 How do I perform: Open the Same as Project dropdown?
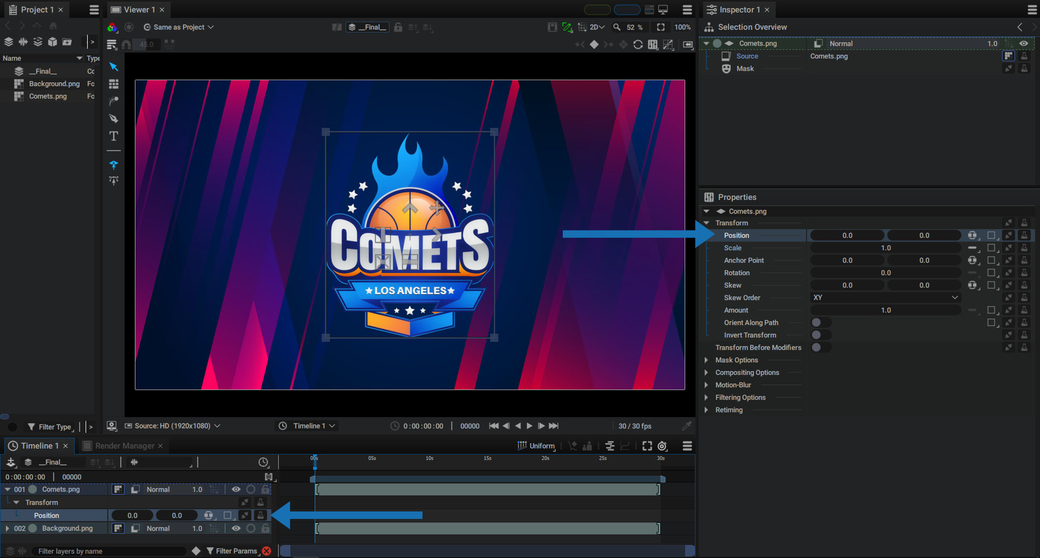tap(179, 27)
